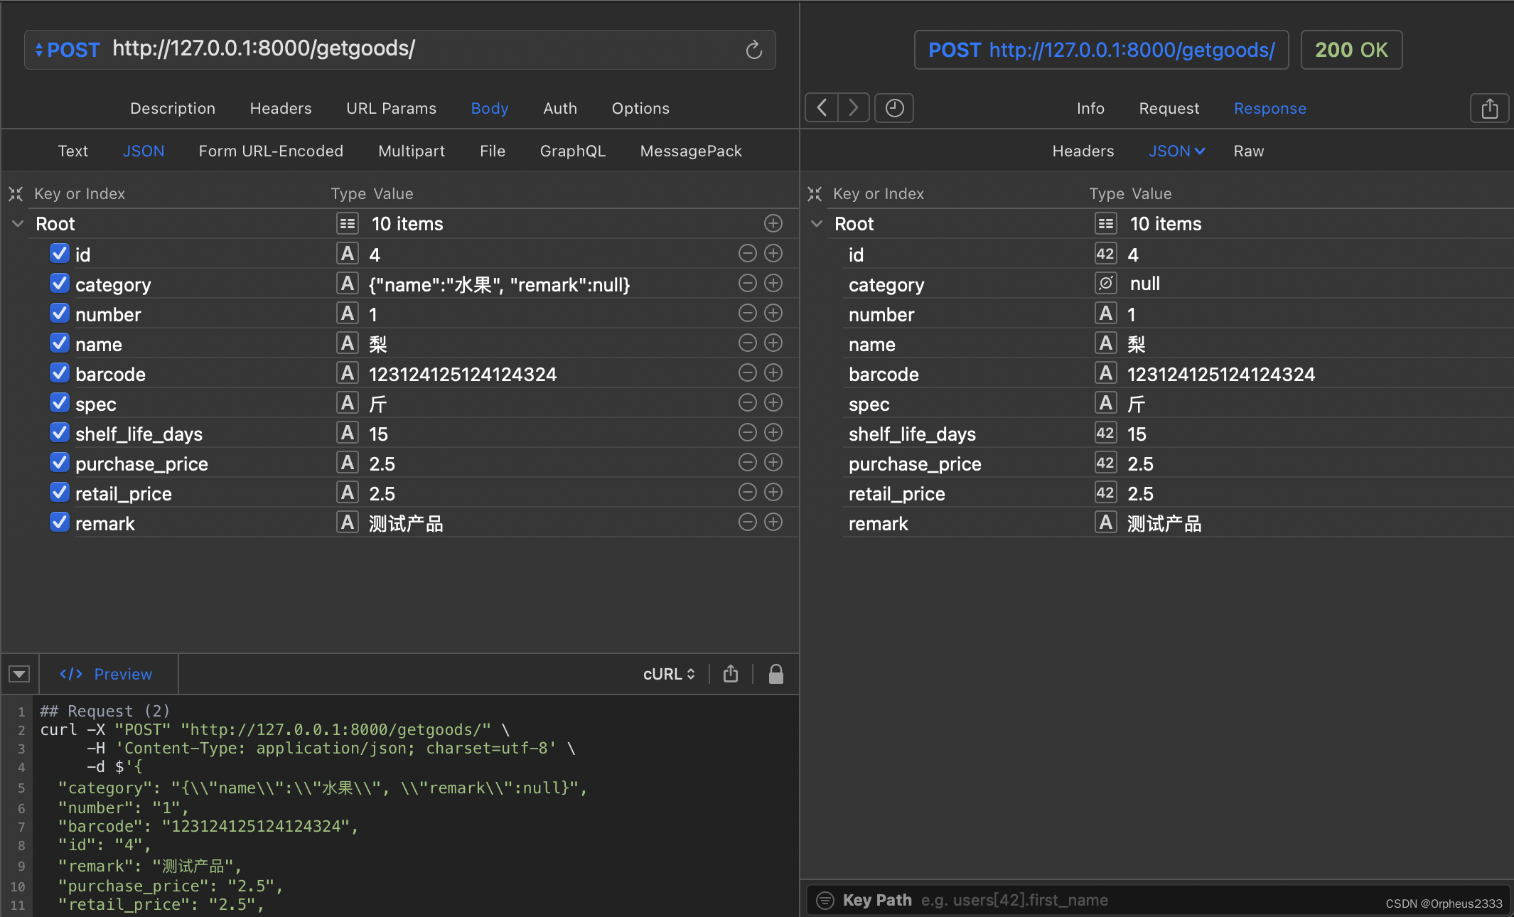Open the request history clock icon

point(893,108)
